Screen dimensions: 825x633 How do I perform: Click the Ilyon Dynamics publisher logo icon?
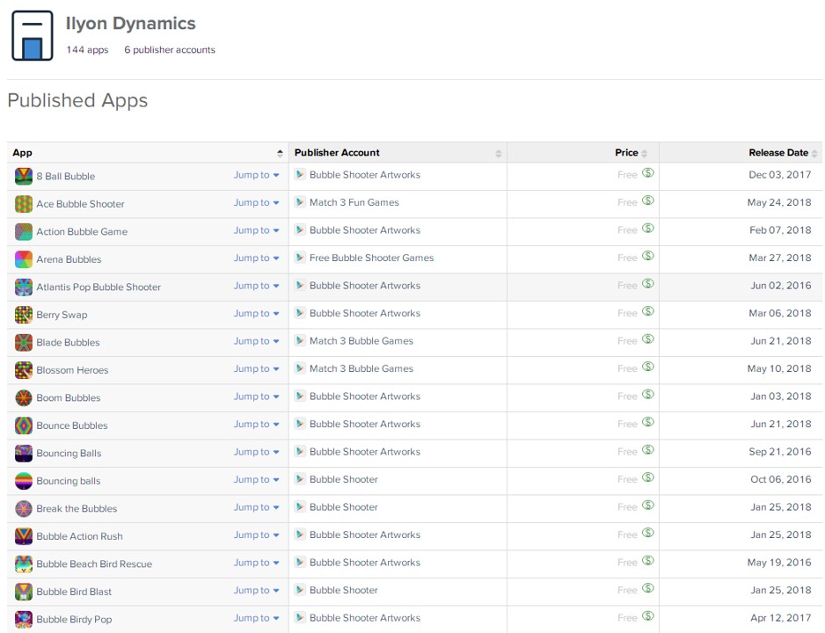tap(33, 37)
